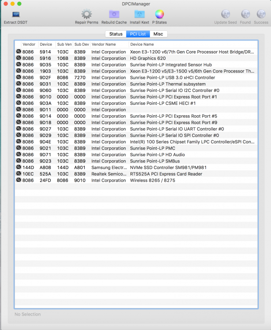Click NVMe SSD Controller SM981/PM981 text

(168, 168)
